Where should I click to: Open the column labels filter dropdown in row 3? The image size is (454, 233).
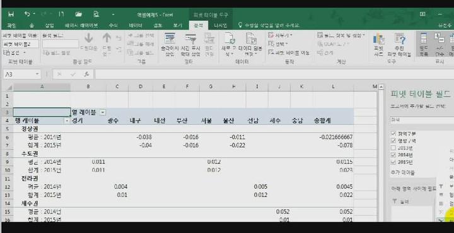103,112
